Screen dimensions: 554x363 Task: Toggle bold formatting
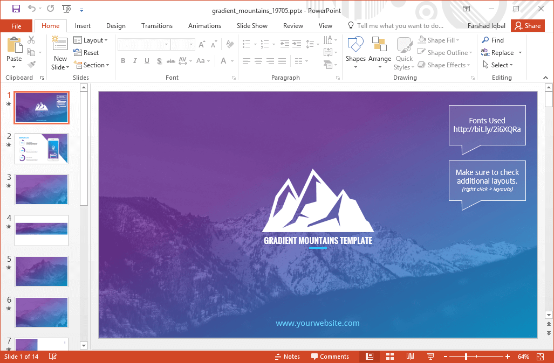[123, 61]
